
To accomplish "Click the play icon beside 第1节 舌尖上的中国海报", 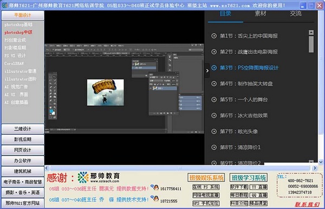I will point(214,36).
